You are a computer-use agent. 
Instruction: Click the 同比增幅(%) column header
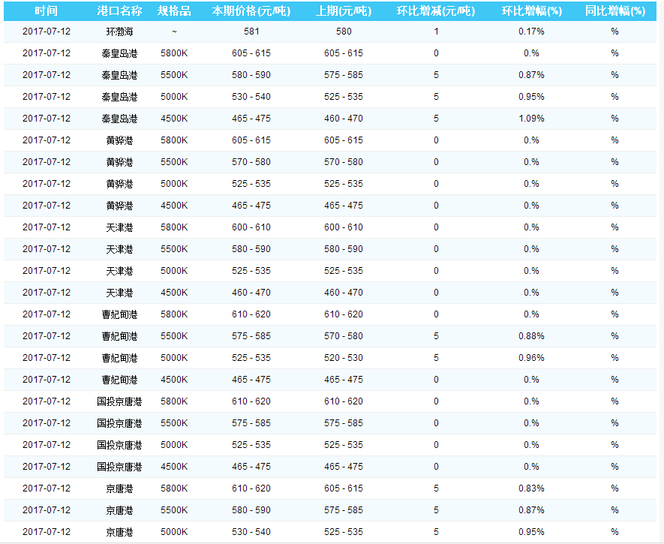point(614,11)
